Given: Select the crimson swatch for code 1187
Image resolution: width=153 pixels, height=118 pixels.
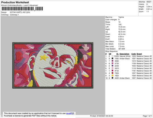Looking at the screenshot, I should (112, 71).
